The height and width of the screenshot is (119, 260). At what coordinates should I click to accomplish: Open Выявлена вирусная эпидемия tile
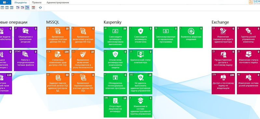click(x=191, y=37)
